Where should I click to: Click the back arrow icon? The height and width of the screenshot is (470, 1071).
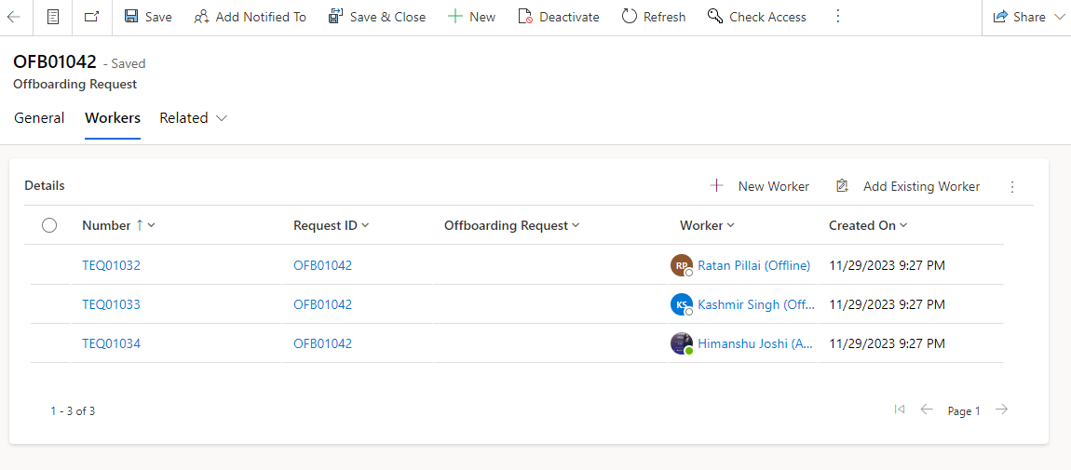pyautogui.click(x=14, y=17)
